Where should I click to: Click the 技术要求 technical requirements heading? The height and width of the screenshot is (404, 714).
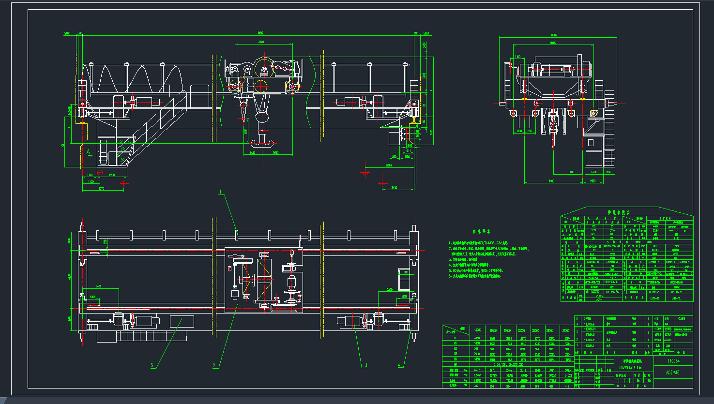(x=482, y=231)
